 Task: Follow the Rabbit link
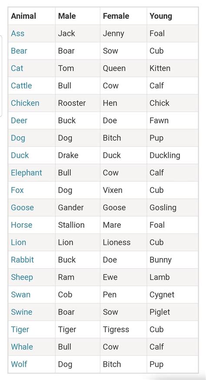coord(23,260)
